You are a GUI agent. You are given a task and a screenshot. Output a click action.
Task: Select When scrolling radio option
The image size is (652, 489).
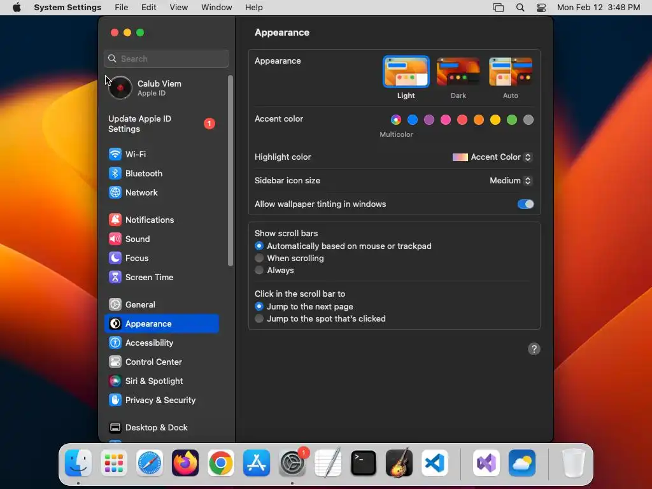click(x=259, y=259)
